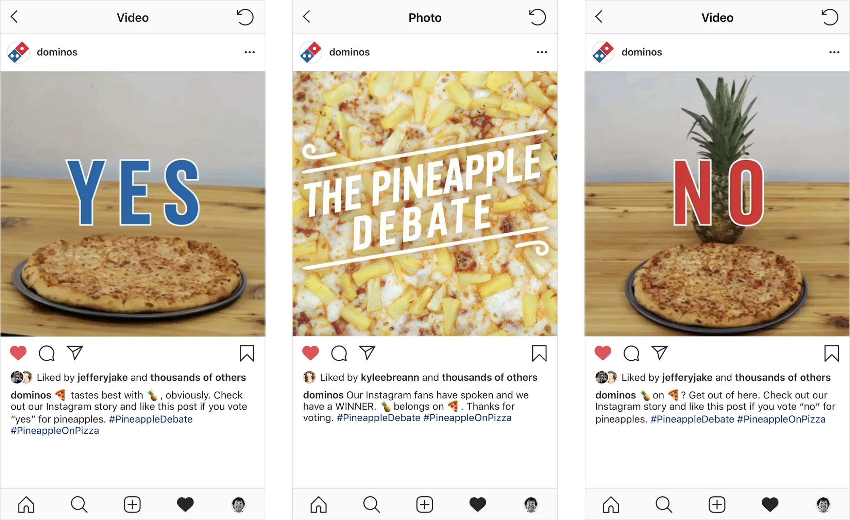Open the three-dot options menu on the YES video
This screenshot has height=520, width=850.
click(250, 52)
